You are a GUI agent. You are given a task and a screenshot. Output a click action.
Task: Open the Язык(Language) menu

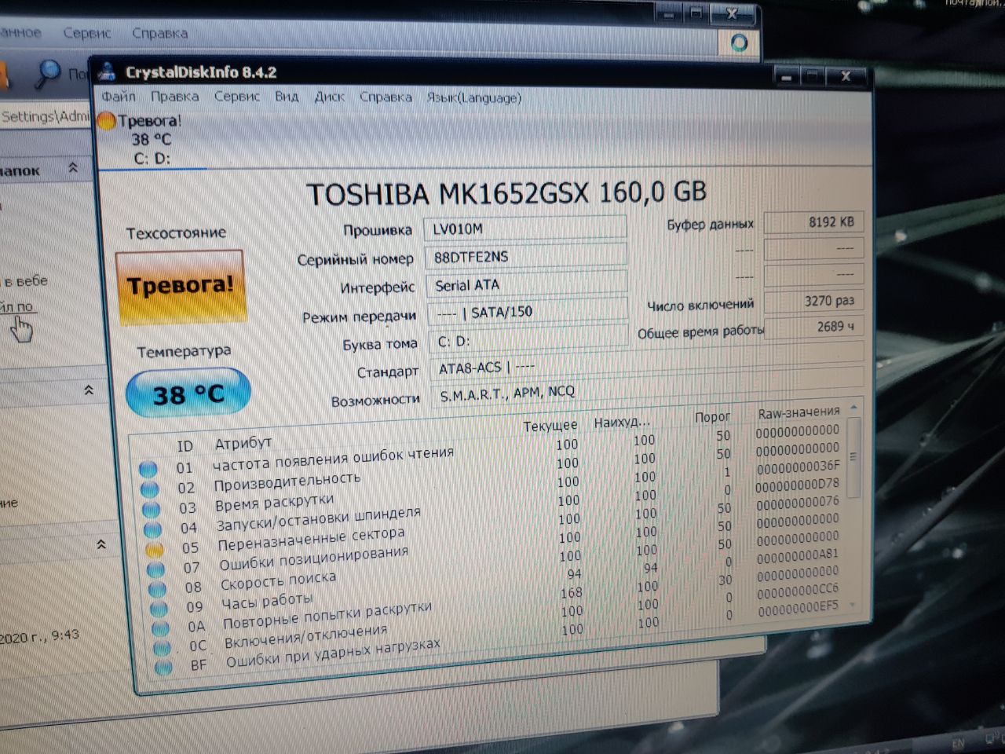point(473,97)
